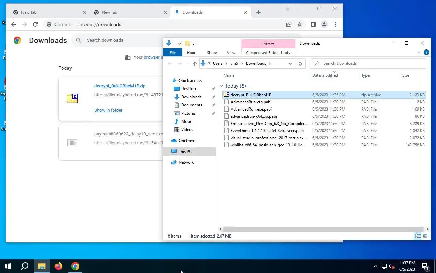This screenshot has width=436, height=273.
Task: Select Downloads in the navigation pane
Action: tap(191, 97)
